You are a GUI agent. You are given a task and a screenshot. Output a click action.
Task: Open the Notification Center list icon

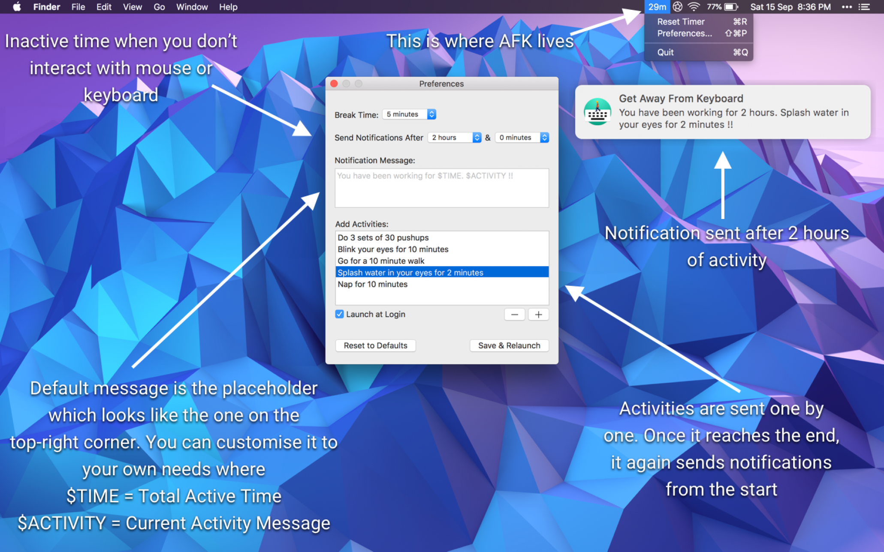pos(864,7)
